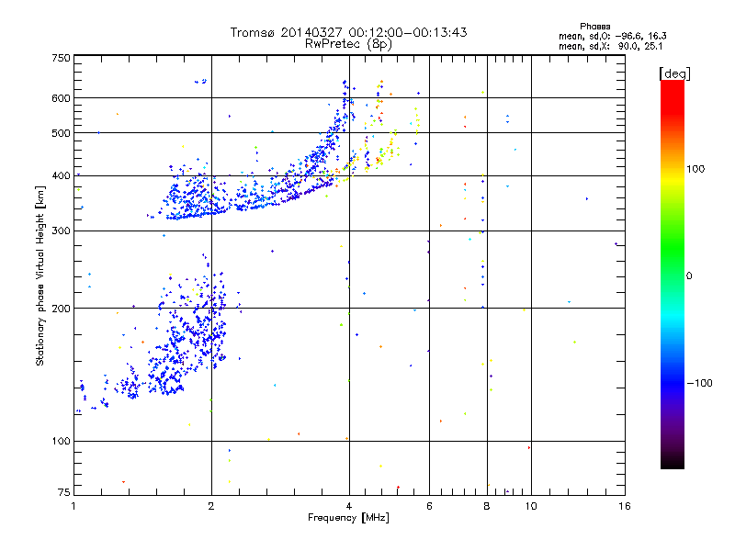The width and height of the screenshot is (735, 551).
Task: Click y-axis tick label '200'
Action: (61, 309)
